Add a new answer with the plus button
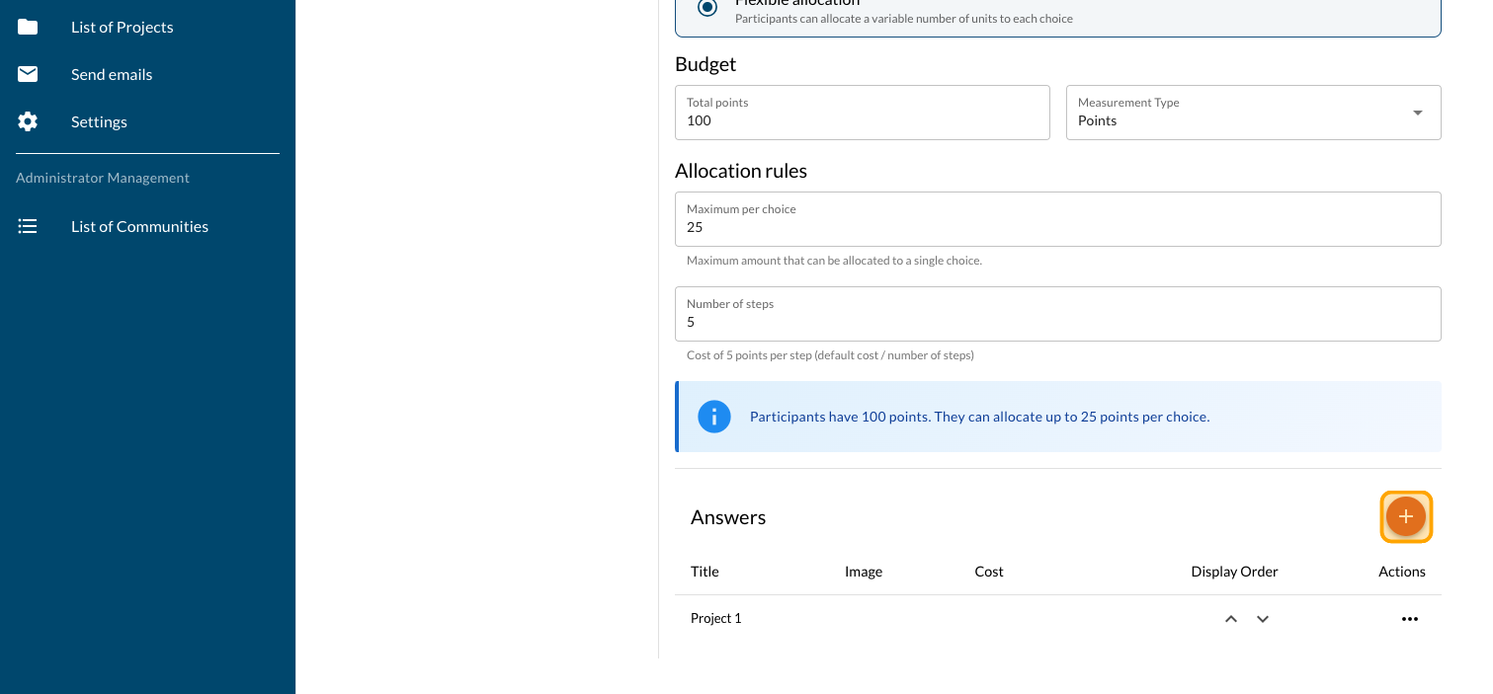 [x=1405, y=516]
